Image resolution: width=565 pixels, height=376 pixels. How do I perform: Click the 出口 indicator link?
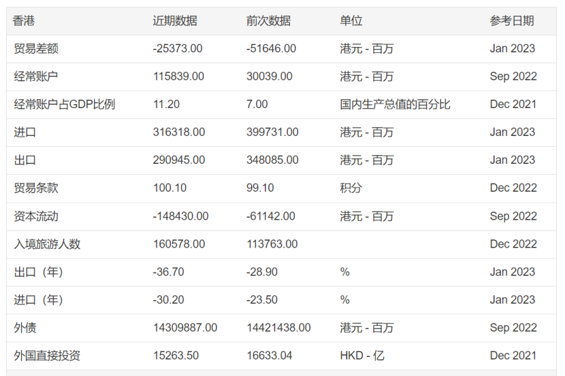[x=25, y=160]
